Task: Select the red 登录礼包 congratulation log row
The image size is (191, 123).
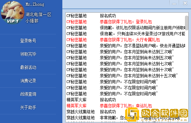Action: [x=125, y=22]
